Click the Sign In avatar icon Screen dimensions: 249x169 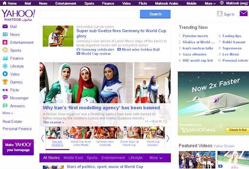click(x=220, y=14)
